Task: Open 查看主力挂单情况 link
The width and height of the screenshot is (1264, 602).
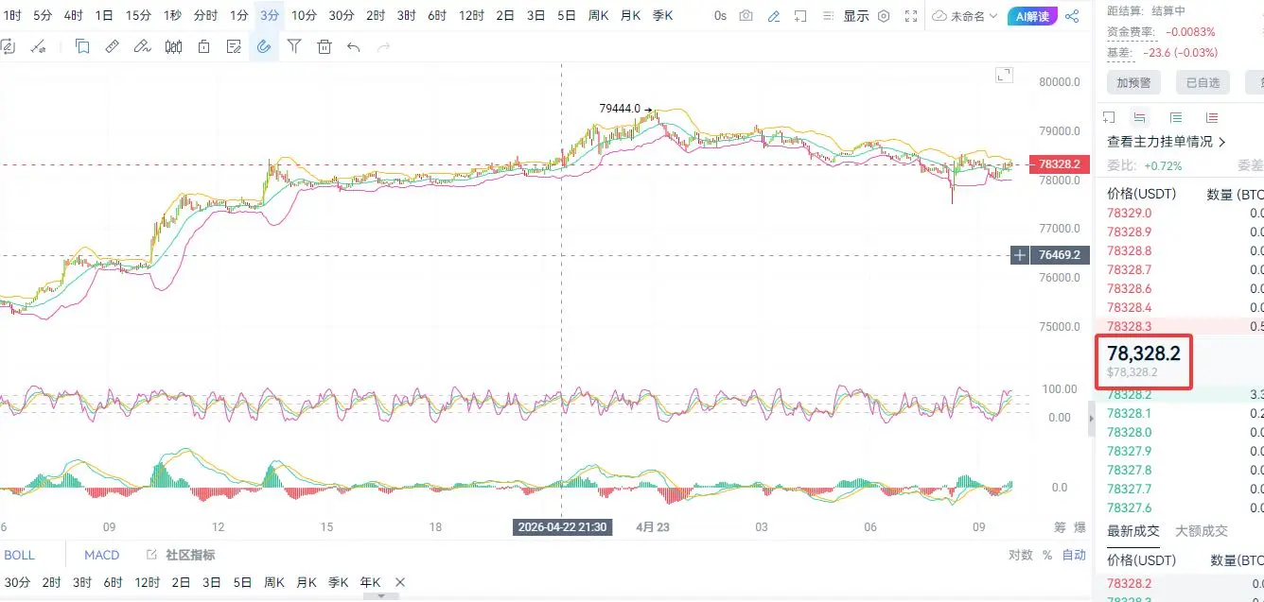Action: pos(1167,142)
